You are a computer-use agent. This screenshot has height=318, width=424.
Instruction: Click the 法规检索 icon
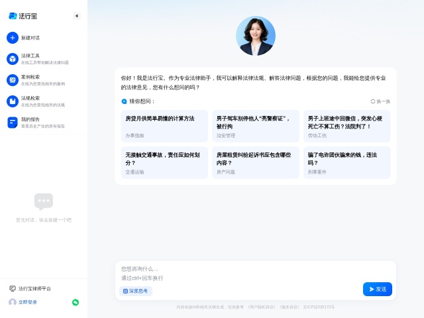13,101
